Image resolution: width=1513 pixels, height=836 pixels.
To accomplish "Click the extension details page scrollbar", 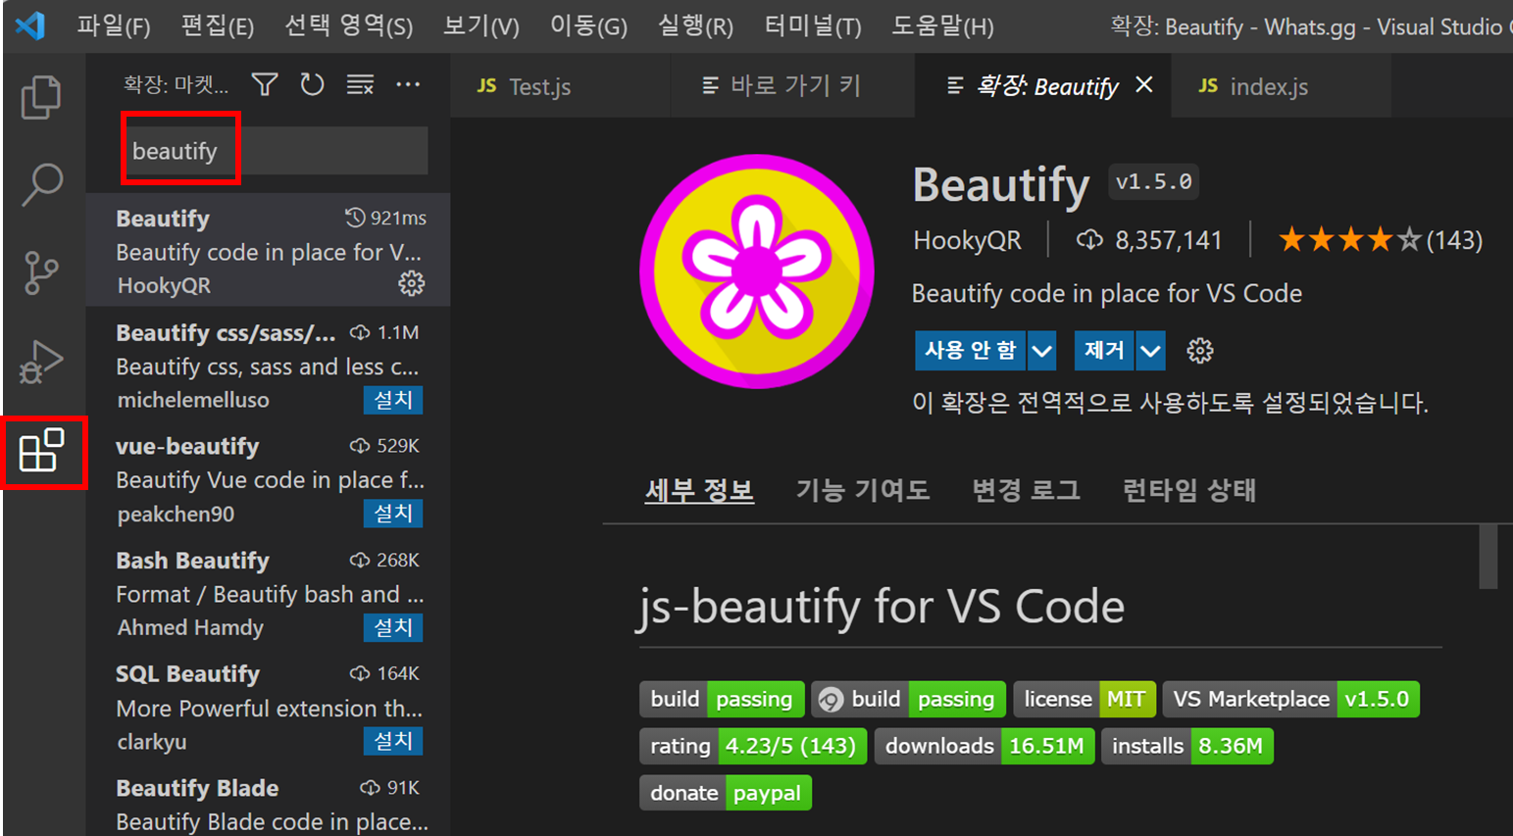I will click(x=1488, y=557).
